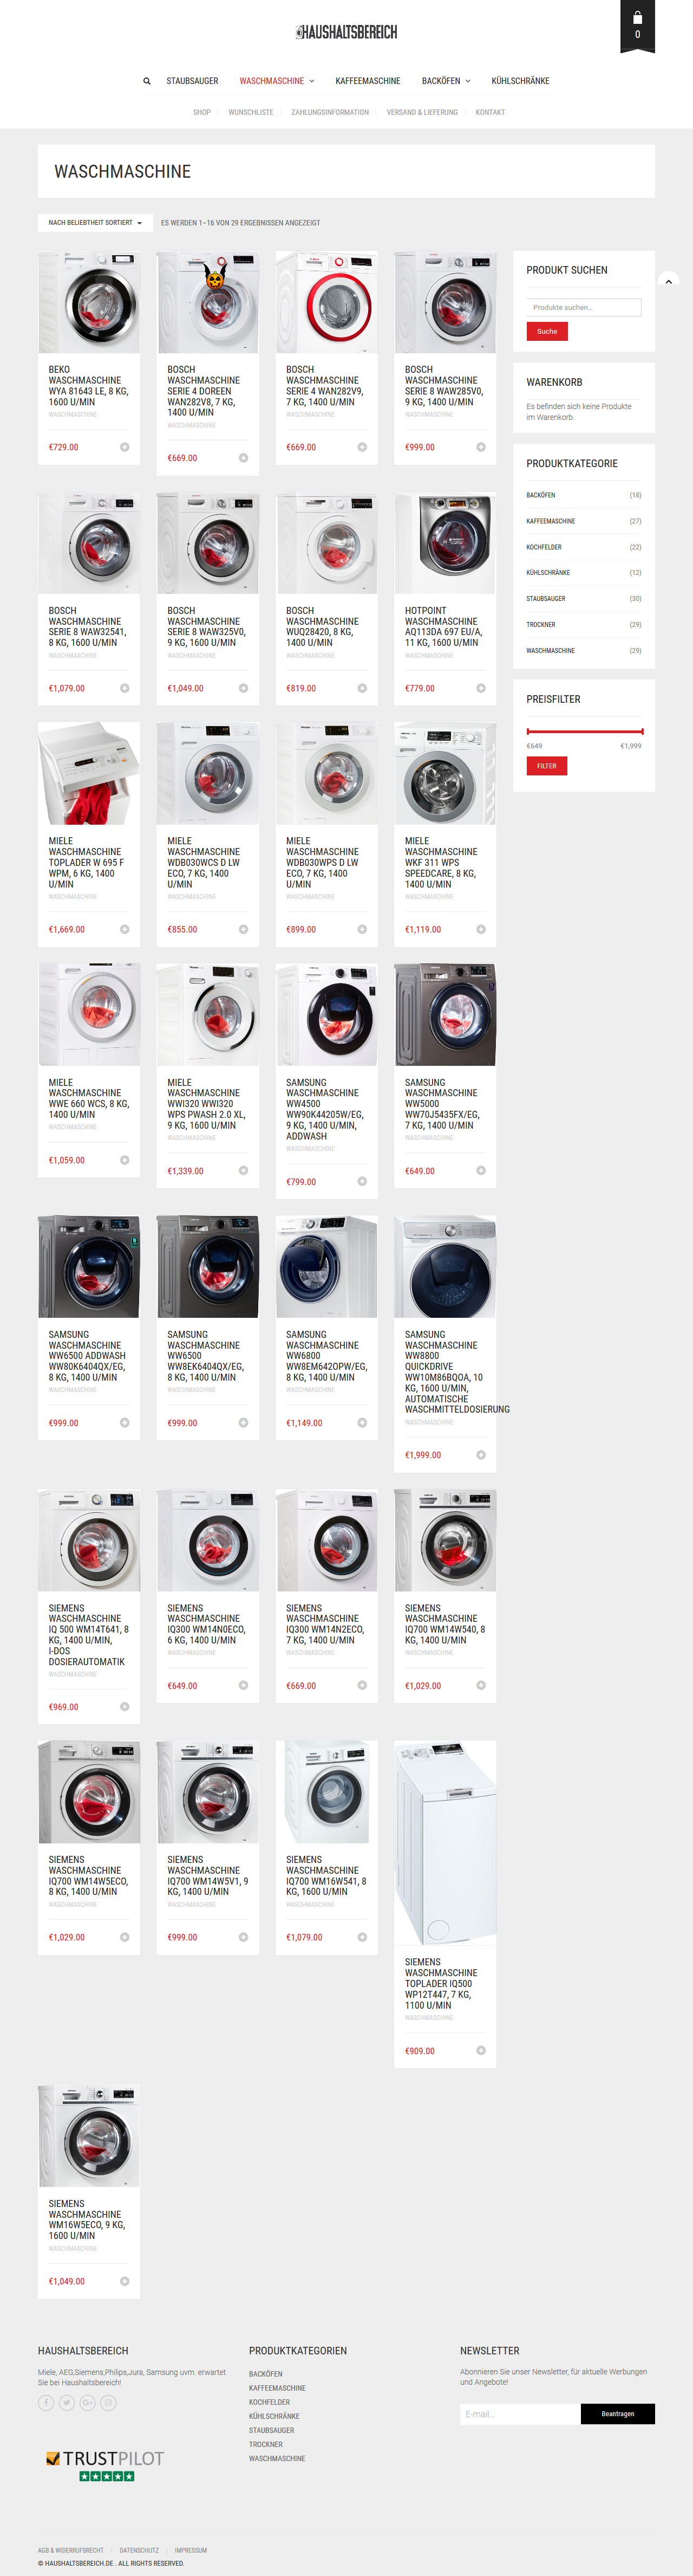Click the Twitter icon in footer
Viewport: 693px width, 2576px height.
coord(67,2402)
